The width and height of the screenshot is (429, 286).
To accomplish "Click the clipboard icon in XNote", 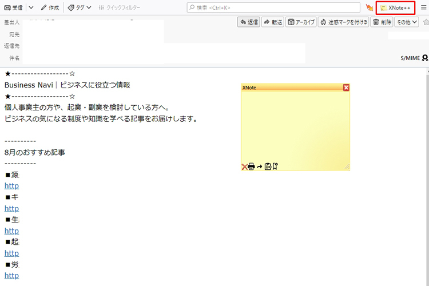I will click(x=267, y=166).
